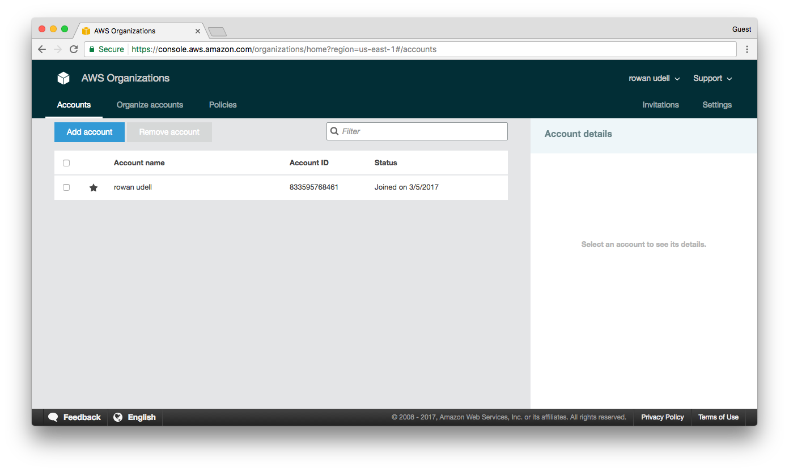Switch to the Accounts tab

click(74, 105)
